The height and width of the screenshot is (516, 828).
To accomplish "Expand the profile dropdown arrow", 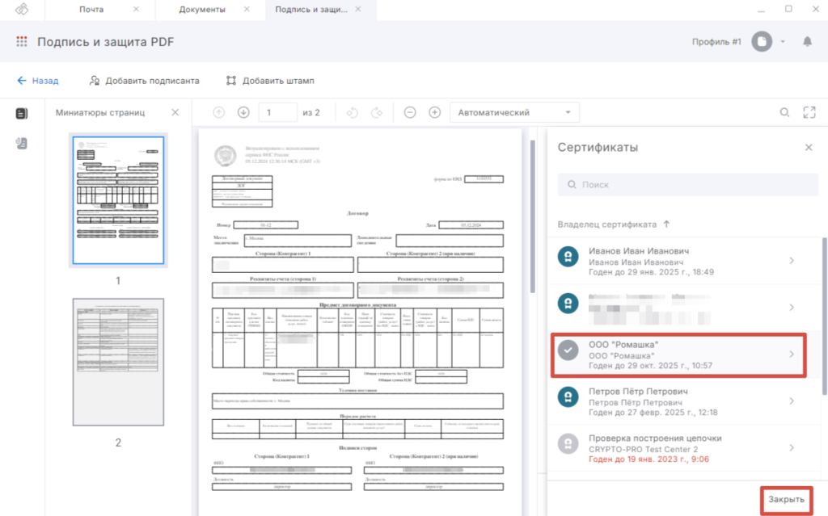I will 783,42.
